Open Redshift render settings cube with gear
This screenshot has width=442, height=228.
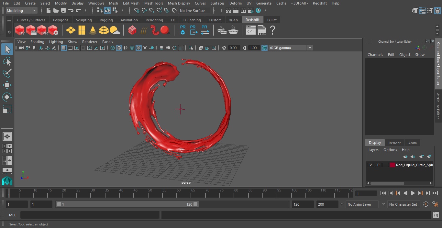53,30
